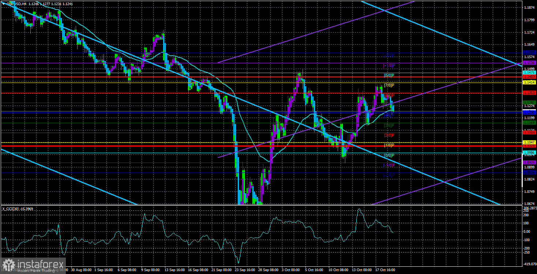This screenshot has height=274, width=537.
Task: Click the 1.0674 price scale value
Action: point(530,203)
